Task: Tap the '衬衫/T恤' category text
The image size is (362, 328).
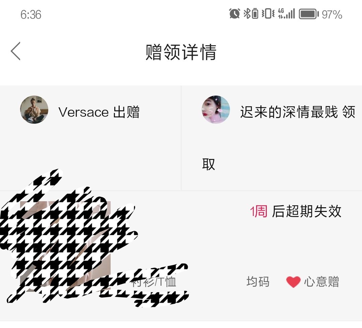Action: click(154, 282)
